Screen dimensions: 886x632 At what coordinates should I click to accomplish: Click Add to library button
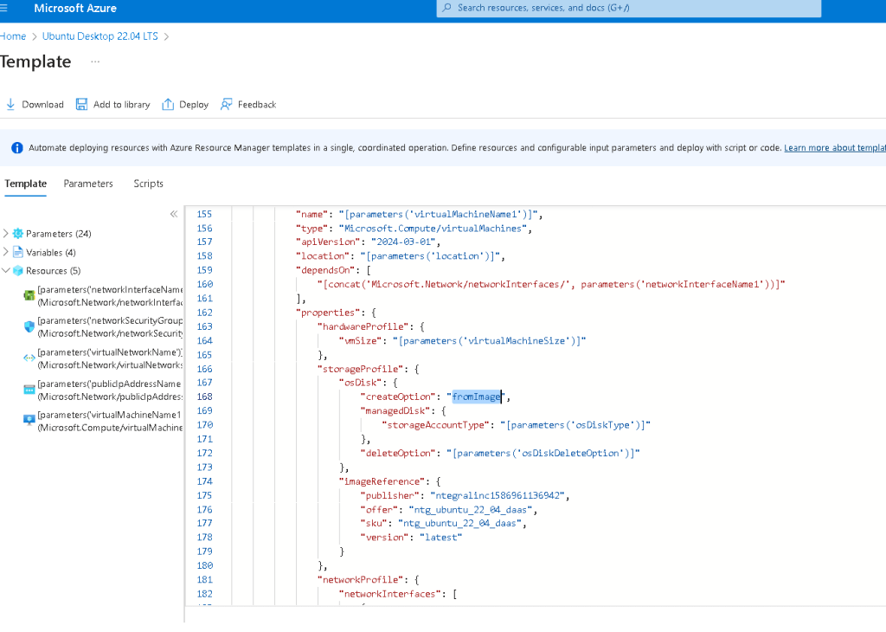113,105
